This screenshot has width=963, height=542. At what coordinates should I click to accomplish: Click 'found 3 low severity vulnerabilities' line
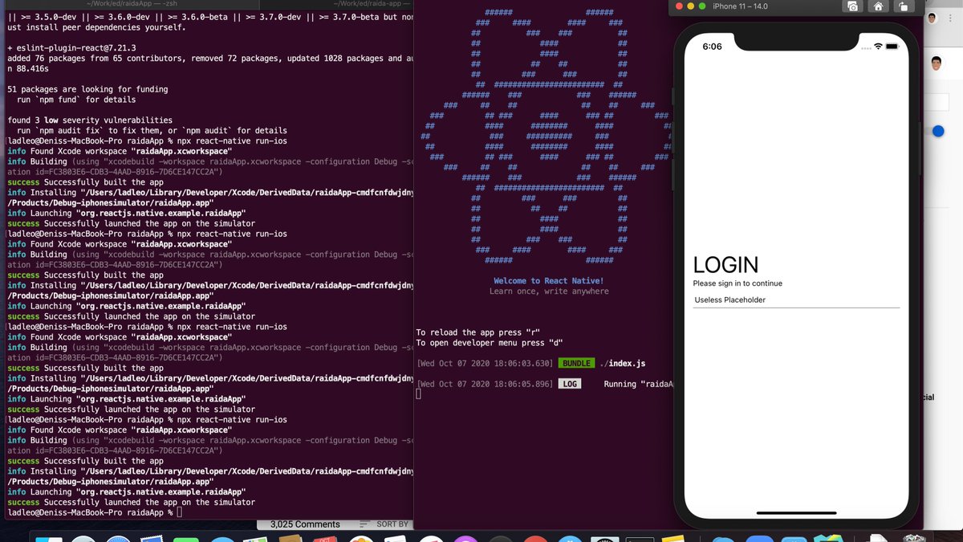click(x=90, y=120)
